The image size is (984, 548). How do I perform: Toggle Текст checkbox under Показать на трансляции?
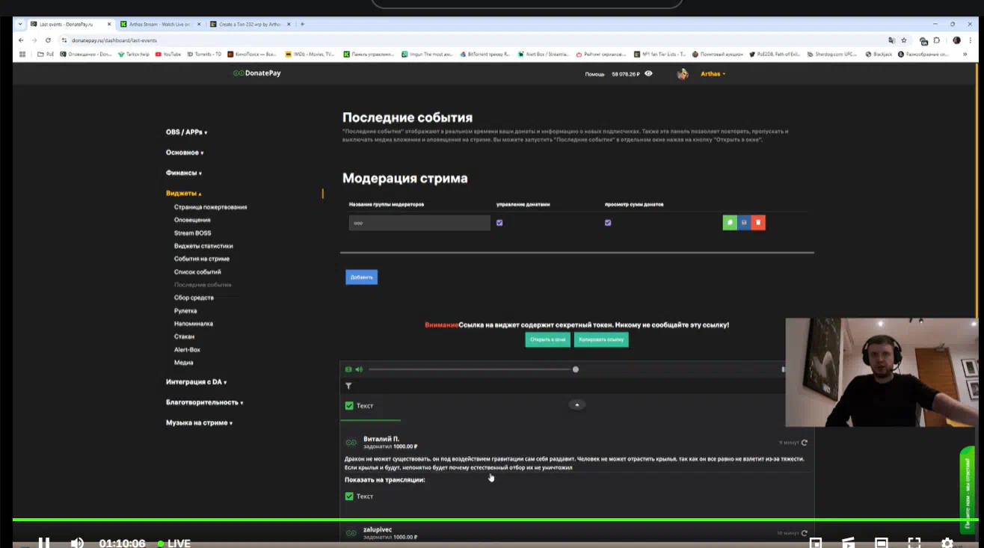tap(349, 496)
